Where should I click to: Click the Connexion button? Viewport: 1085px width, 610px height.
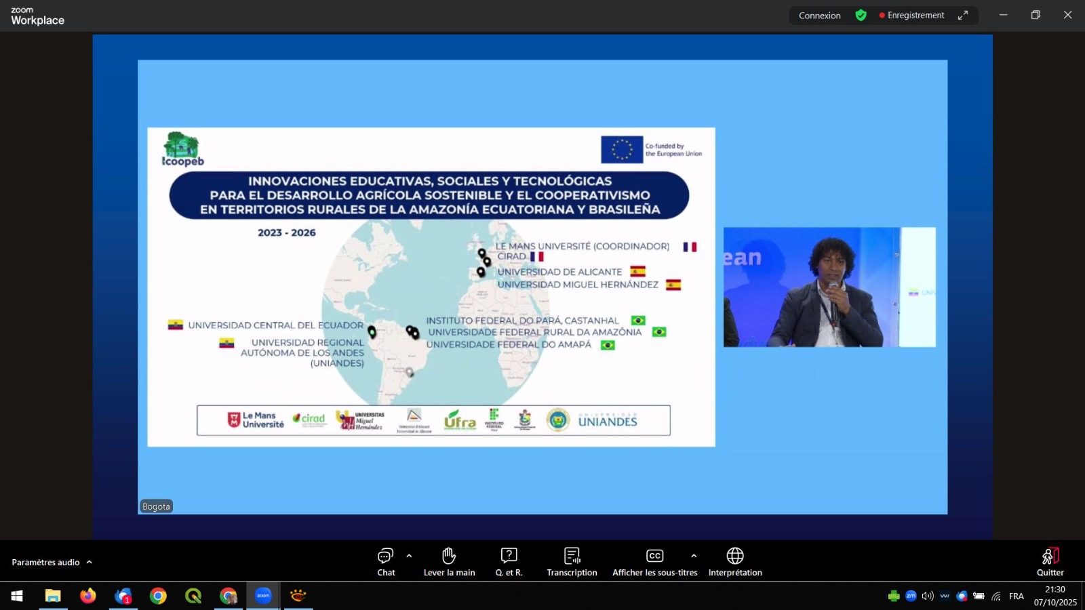[x=819, y=15]
